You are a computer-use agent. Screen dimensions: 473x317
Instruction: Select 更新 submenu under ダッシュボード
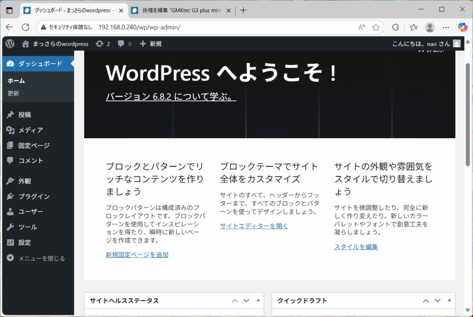pyautogui.click(x=13, y=94)
